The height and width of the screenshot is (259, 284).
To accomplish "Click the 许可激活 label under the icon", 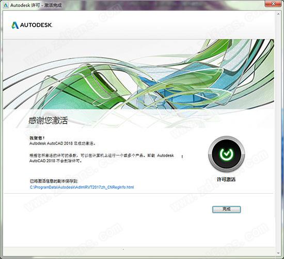I will click(x=226, y=179).
